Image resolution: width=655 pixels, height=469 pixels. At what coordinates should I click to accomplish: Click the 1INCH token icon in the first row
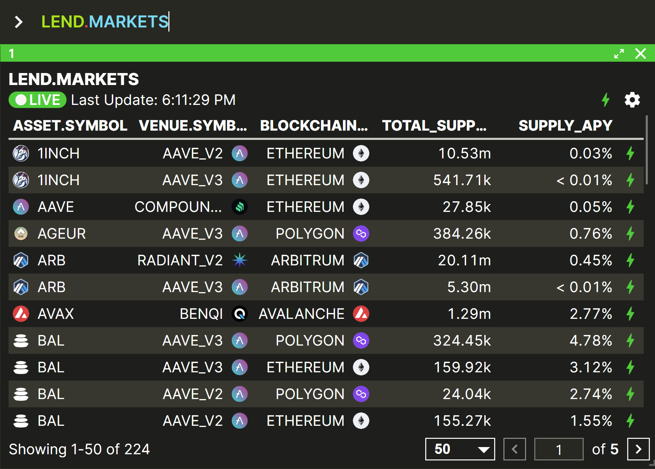(x=21, y=153)
